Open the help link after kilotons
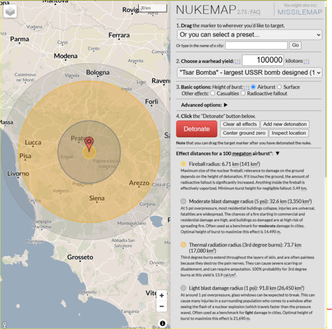This screenshot has height=329, width=332. (306, 61)
